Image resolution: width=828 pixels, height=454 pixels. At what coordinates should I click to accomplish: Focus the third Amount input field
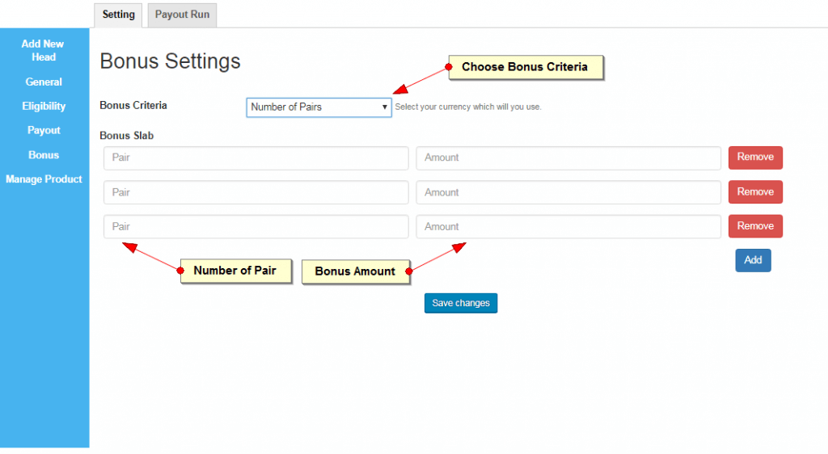(568, 226)
